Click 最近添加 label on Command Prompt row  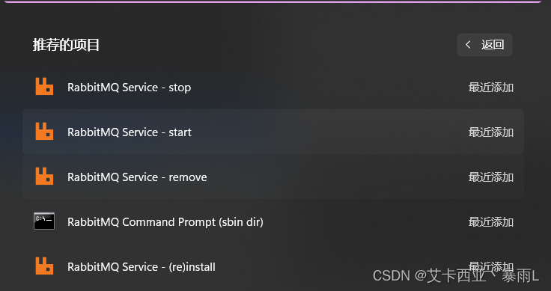pyautogui.click(x=491, y=222)
